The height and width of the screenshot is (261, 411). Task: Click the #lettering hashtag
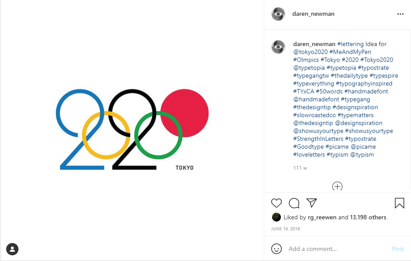click(x=350, y=44)
